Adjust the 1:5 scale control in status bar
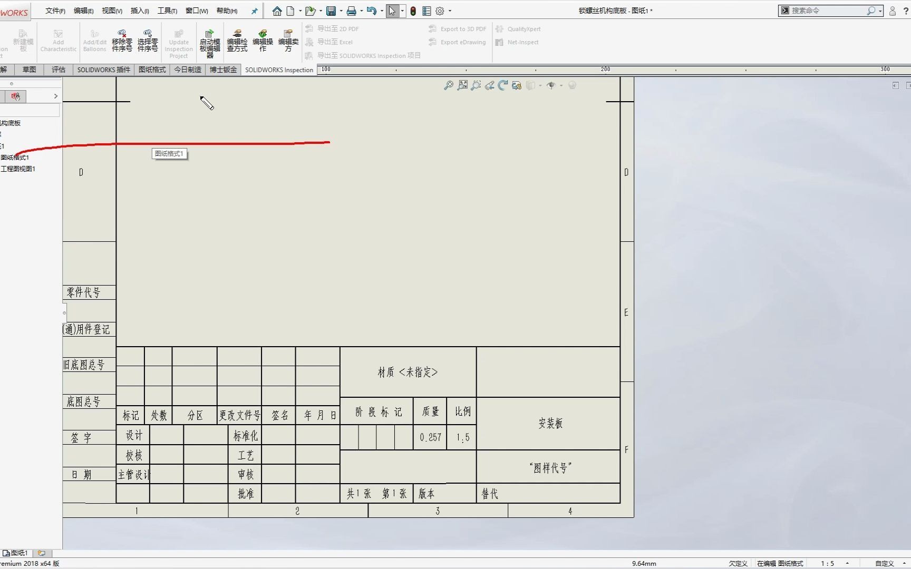 click(827, 563)
